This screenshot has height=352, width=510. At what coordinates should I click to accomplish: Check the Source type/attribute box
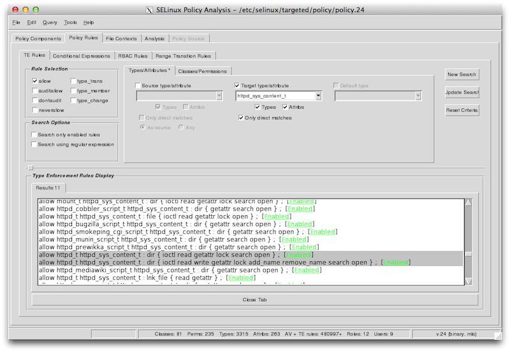coord(140,85)
